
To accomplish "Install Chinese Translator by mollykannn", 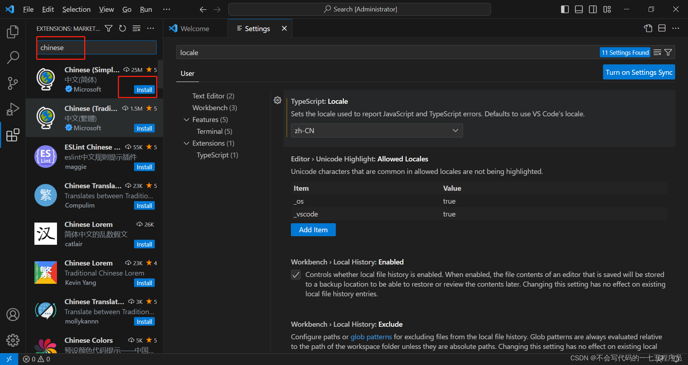I will pyautogui.click(x=144, y=322).
